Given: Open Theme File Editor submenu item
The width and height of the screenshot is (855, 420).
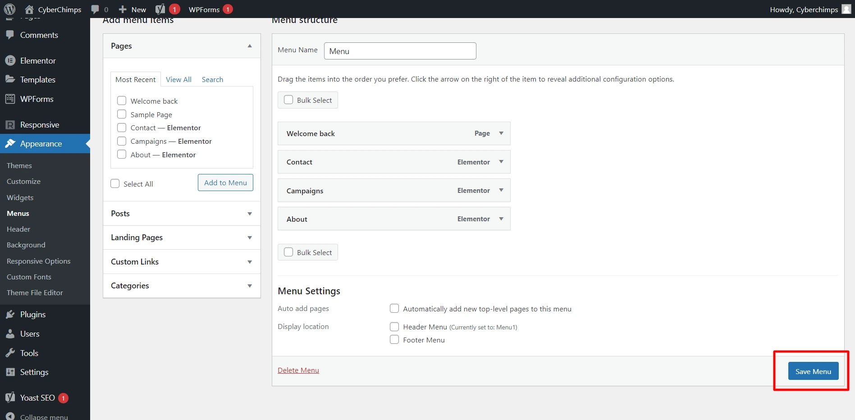Looking at the screenshot, I should click(x=35, y=292).
